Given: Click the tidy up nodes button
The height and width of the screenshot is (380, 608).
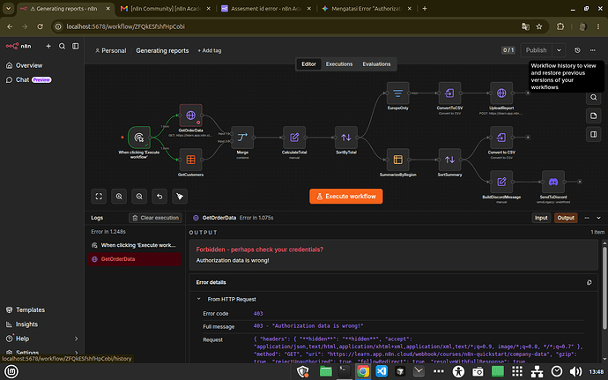Looking at the screenshot, I should (x=180, y=197).
